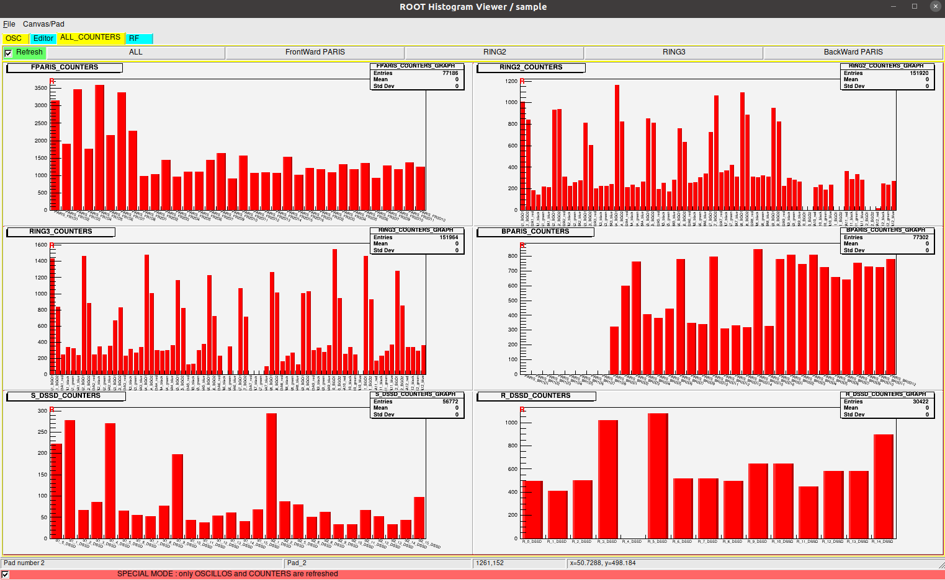Toggle the SPECIAL MODE checkbox in status bar
The height and width of the screenshot is (580, 945).
(x=5, y=574)
